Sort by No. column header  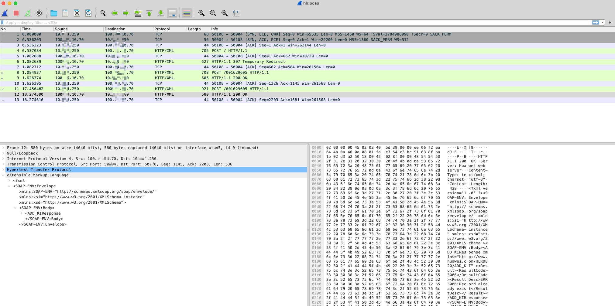(10, 29)
